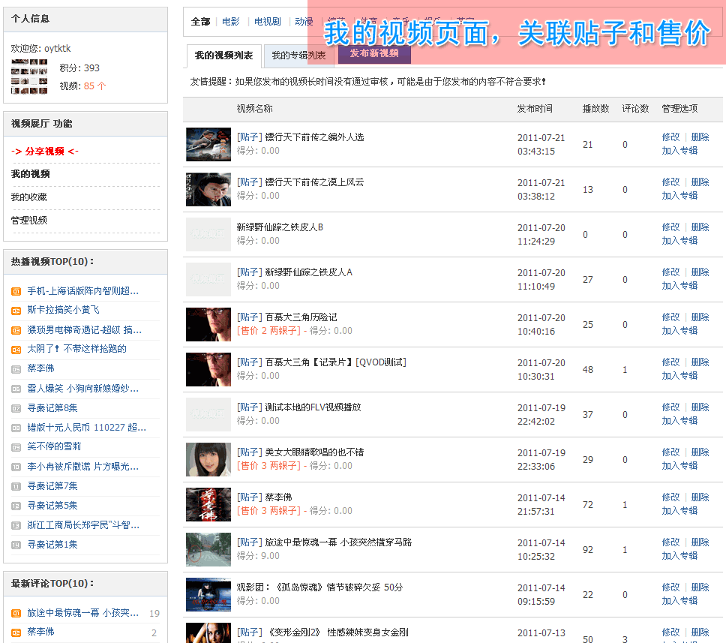Click the 视频名称 column header
726x643 pixels.
[255, 108]
